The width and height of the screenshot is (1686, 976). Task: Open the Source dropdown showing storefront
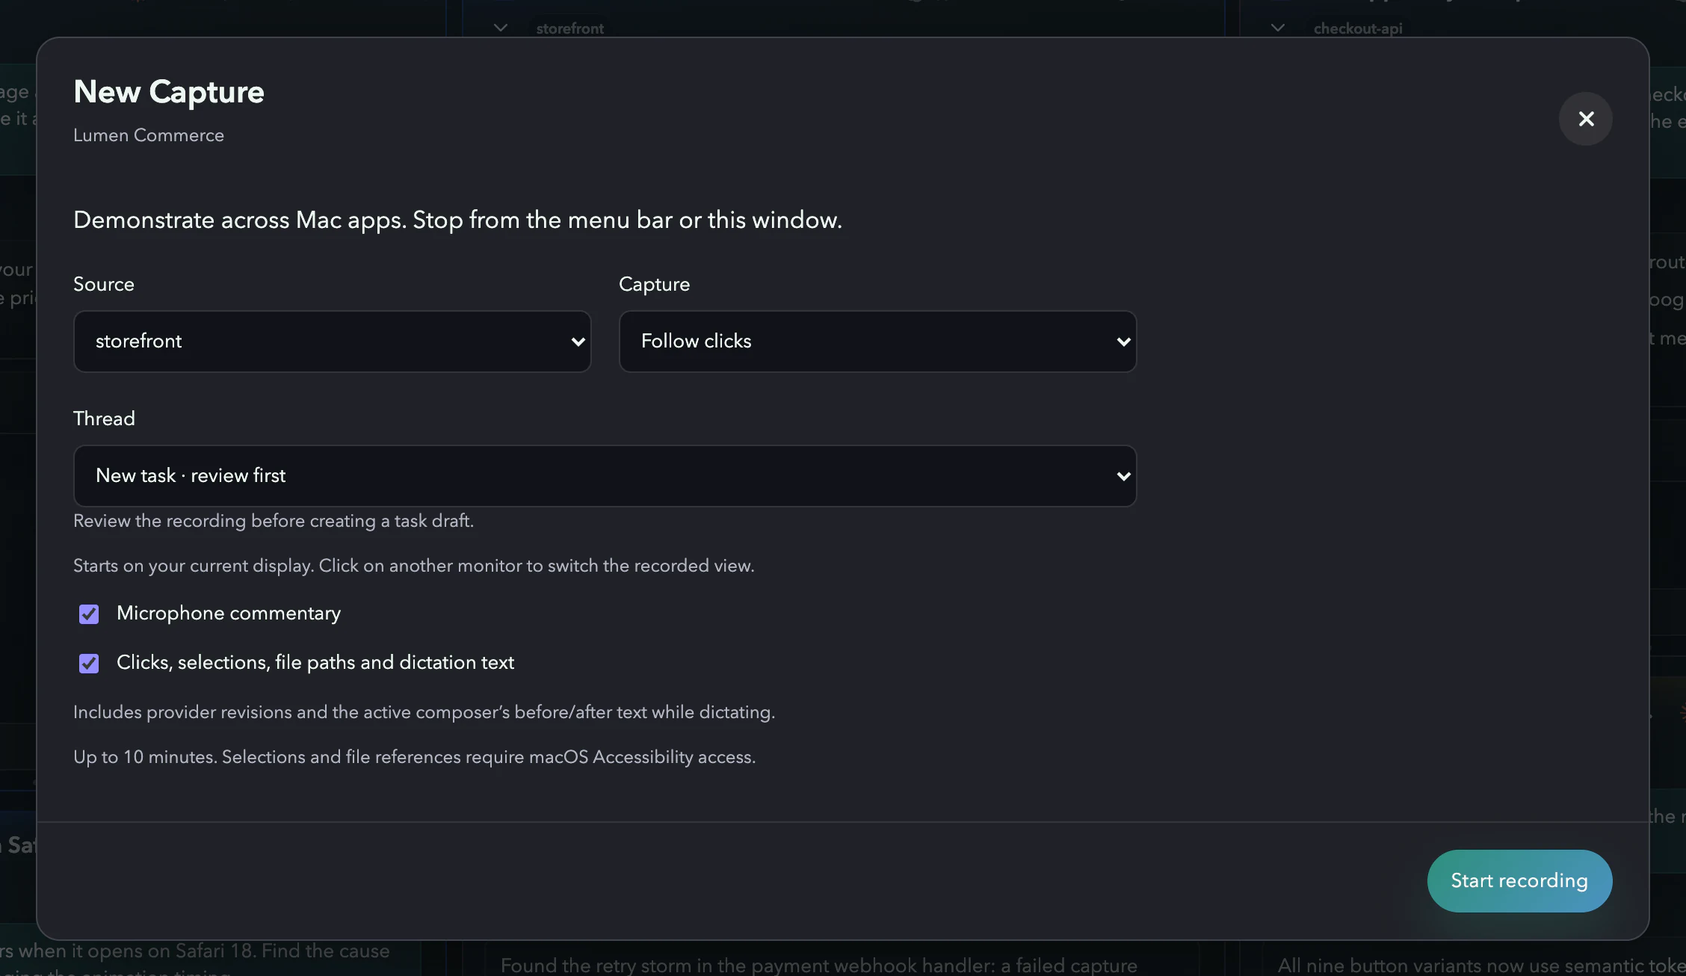pos(332,342)
